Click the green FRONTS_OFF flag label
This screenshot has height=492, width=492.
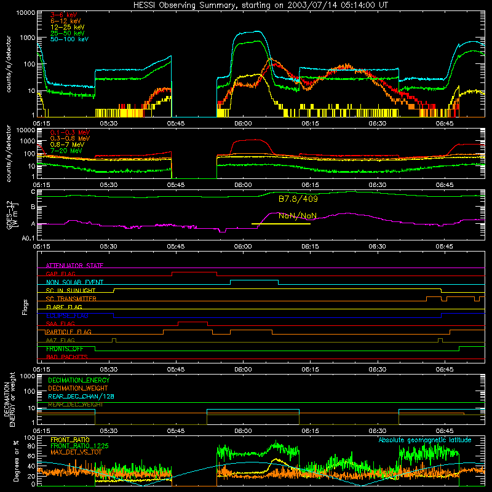pyautogui.click(x=65, y=349)
